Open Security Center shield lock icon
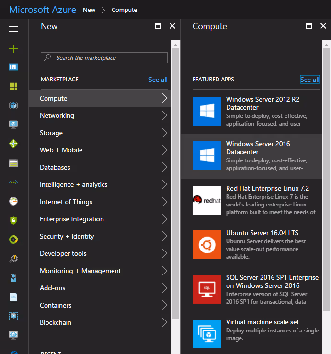 pos(13,220)
